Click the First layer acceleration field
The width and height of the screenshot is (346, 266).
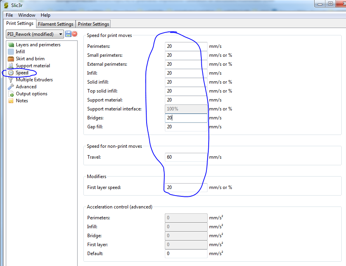pos(186,245)
